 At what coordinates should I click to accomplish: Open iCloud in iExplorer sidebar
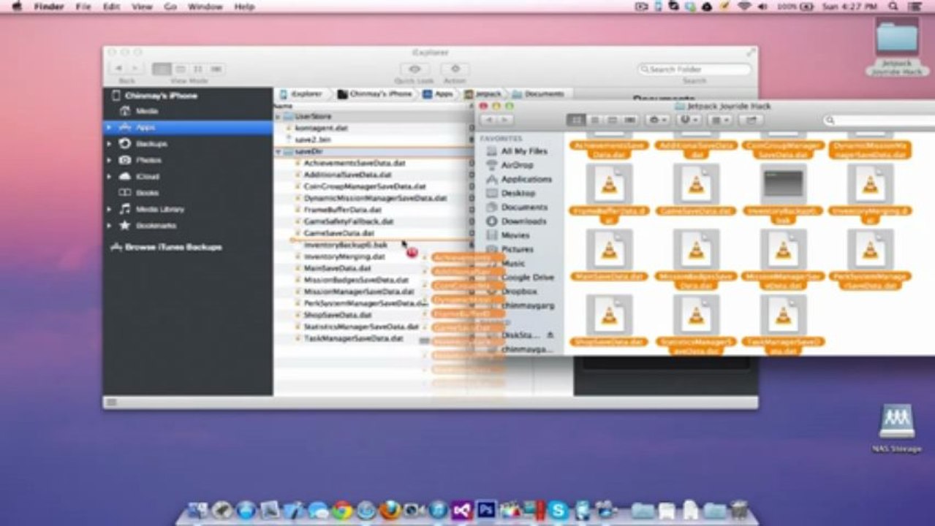point(147,176)
